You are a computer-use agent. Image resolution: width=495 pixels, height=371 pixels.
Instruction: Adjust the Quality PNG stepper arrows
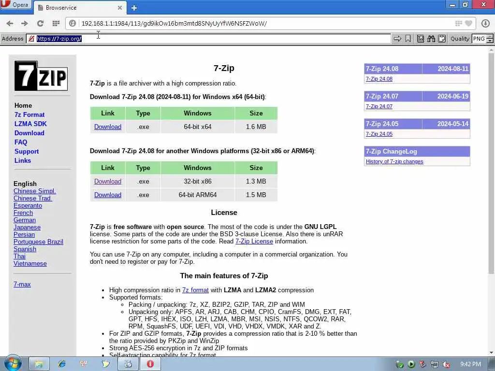click(x=490, y=39)
